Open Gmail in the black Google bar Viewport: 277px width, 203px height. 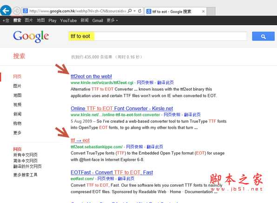tap(98, 20)
